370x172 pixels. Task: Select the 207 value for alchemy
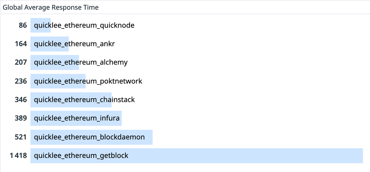click(21, 62)
